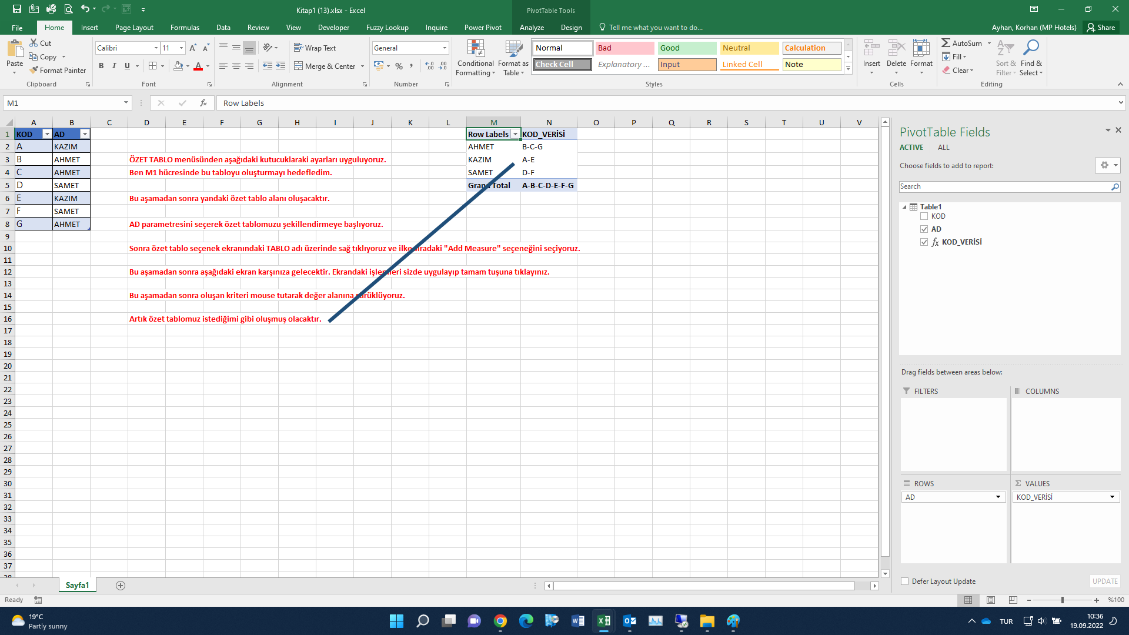Open the pivot fields Tools gear menu
This screenshot has width=1129, height=635.
coord(1107,165)
